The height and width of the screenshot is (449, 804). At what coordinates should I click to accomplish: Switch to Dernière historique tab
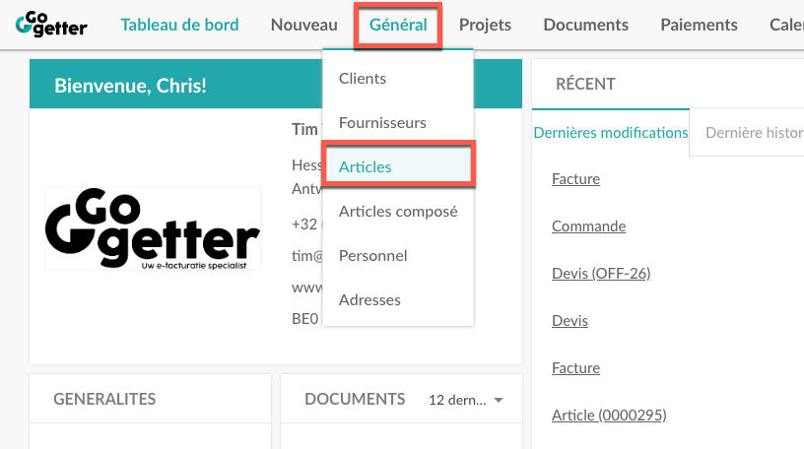point(754,133)
